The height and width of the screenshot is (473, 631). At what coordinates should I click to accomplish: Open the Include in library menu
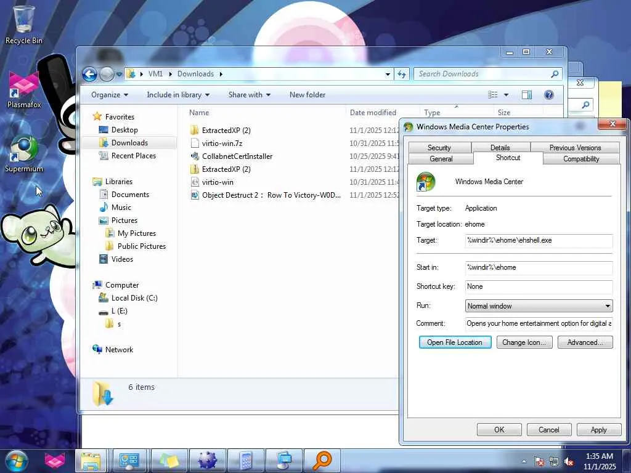[178, 95]
